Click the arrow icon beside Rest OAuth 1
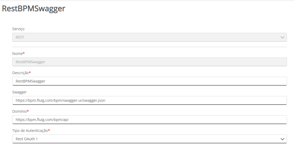 [282, 139]
